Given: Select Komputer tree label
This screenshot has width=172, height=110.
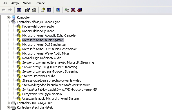Looking at the screenshot, I should pyautogui.click(x=23, y=17).
